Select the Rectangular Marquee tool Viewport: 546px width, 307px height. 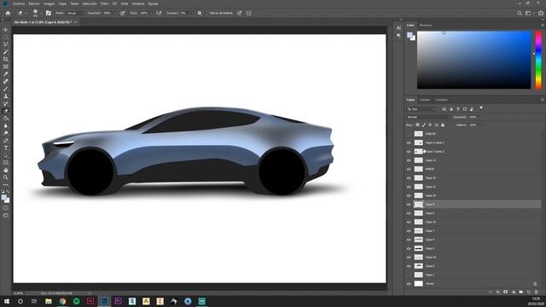click(6, 38)
